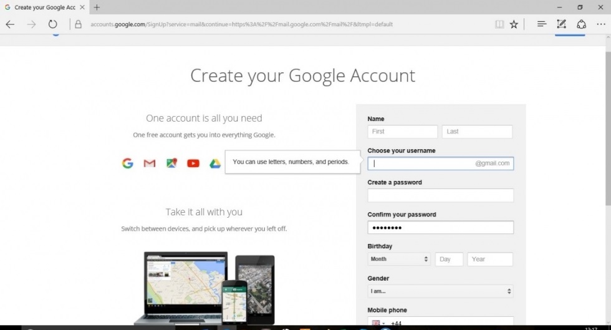This screenshot has width=611, height=330.
Task: Open the birthday Month dropdown
Action: tap(399, 259)
